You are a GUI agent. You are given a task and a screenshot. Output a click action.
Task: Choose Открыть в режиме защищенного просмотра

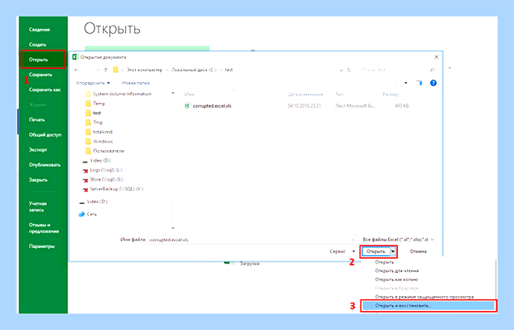[x=424, y=297]
